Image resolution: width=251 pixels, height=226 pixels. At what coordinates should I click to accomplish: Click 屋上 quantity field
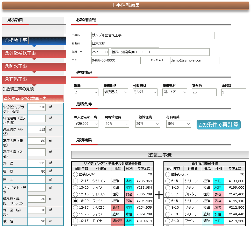point(37,180)
